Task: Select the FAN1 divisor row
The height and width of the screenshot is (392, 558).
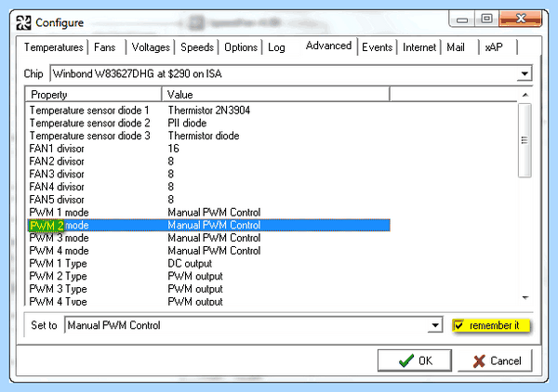Action: [208, 149]
